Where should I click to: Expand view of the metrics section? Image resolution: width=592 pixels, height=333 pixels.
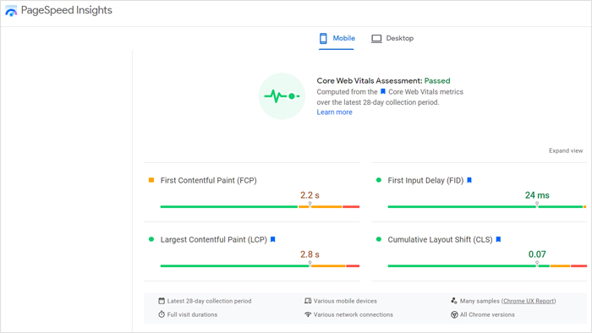566,150
